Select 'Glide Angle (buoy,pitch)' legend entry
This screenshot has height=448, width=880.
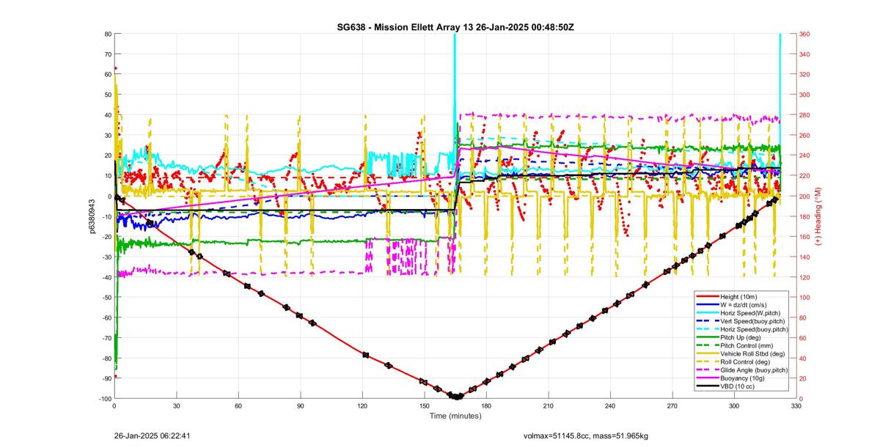tap(755, 370)
